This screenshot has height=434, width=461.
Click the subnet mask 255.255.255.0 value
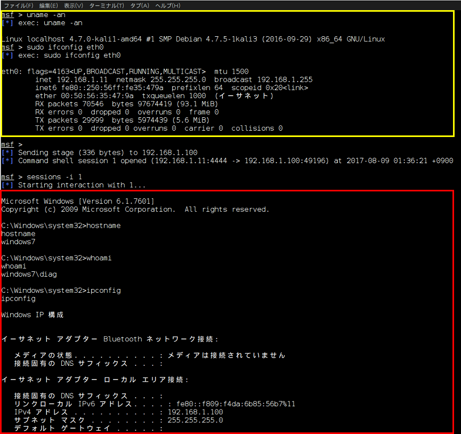point(195,420)
